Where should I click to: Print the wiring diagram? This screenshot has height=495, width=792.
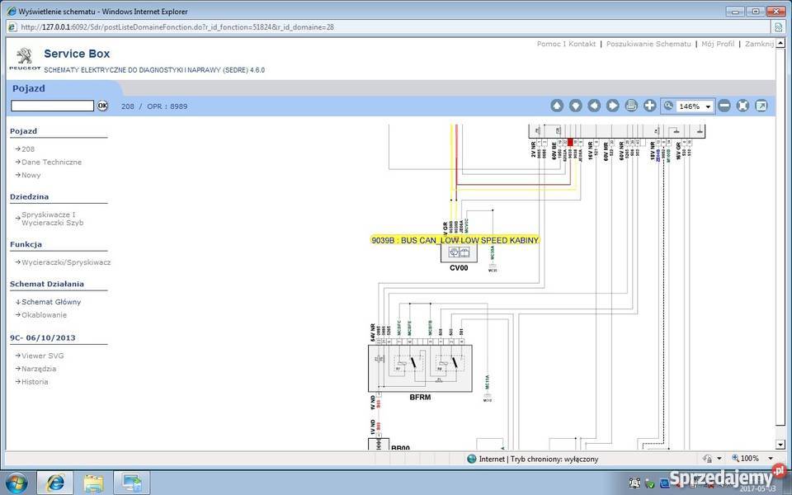coord(631,106)
